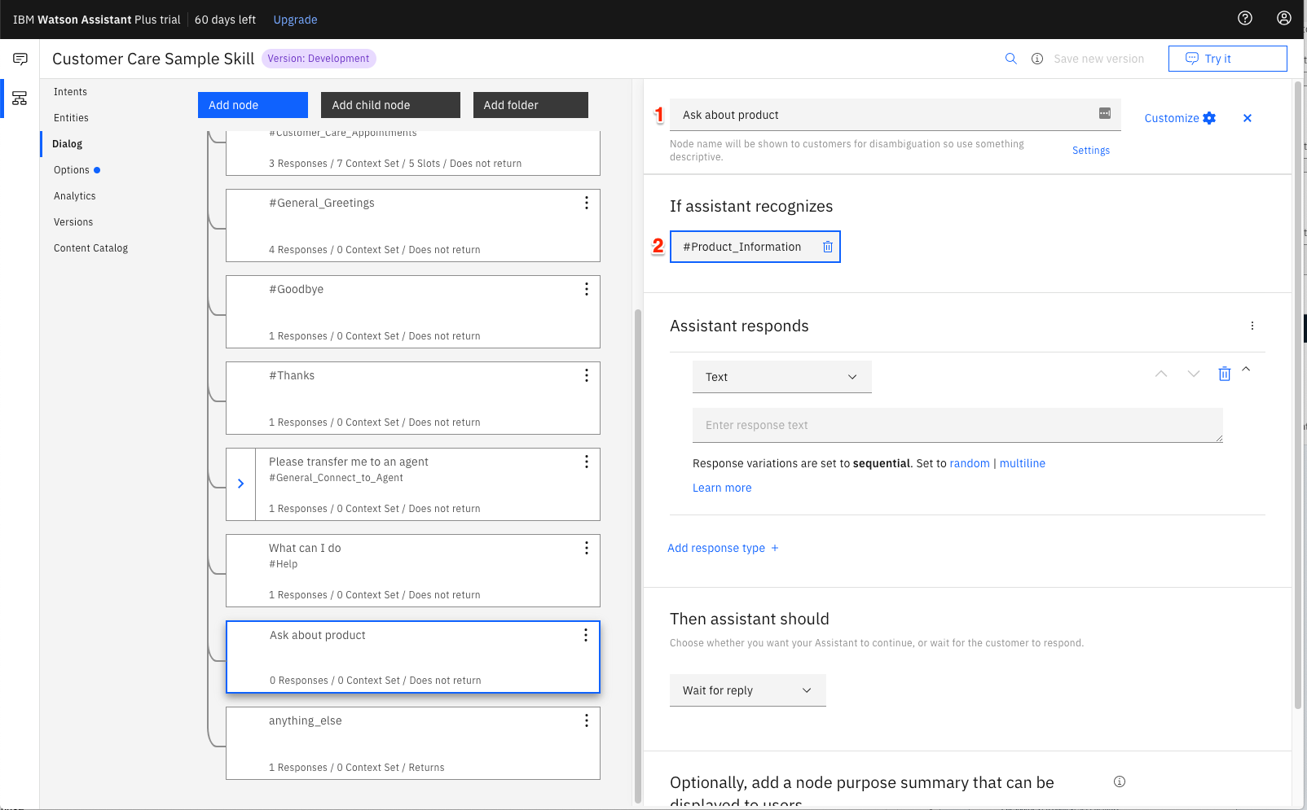Open overflow menu for transfer to agent node
Screen dimensions: 1307x810
point(586,462)
